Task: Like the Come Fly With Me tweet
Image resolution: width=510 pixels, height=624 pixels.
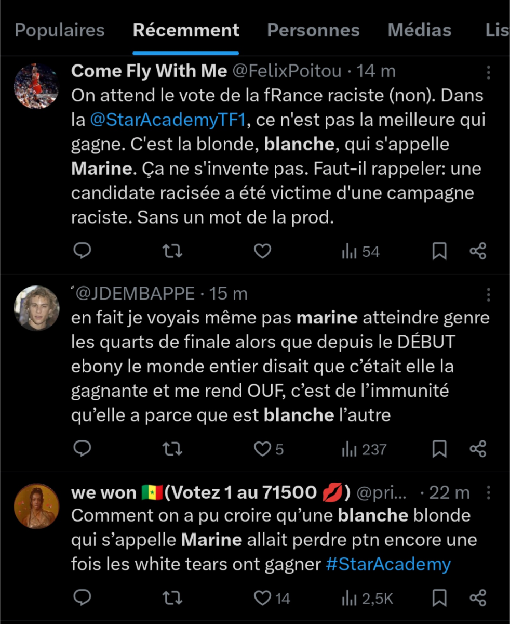Action: (262, 252)
